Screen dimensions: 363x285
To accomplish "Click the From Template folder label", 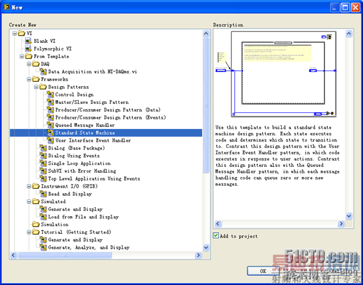I will (x=51, y=56).
